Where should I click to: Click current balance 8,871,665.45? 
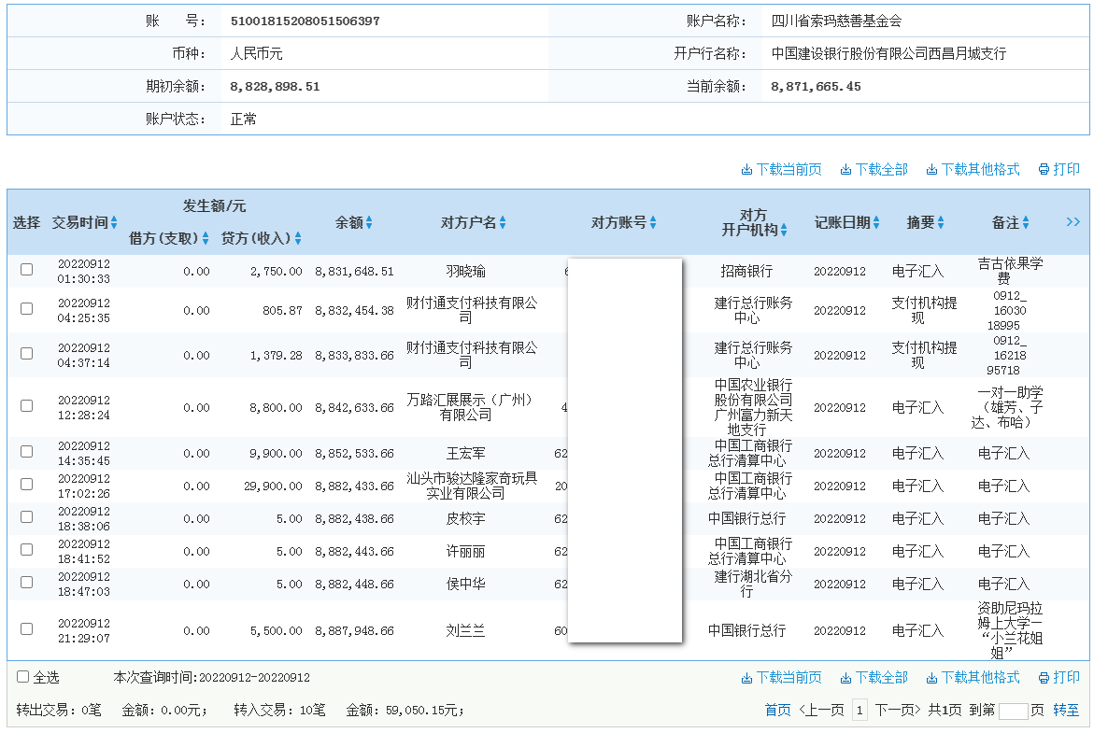(816, 87)
